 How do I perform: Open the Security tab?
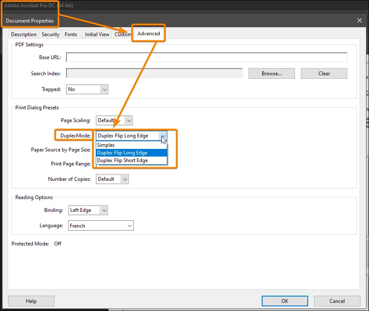click(x=51, y=34)
